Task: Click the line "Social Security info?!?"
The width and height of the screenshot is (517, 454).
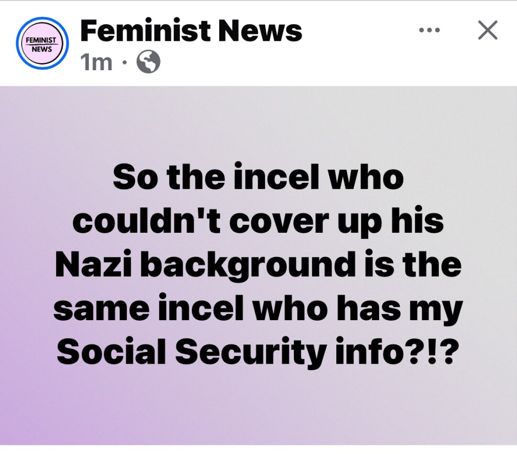Action: 258,352
